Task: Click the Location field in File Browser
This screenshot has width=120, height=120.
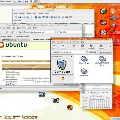Action: (73, 52)
